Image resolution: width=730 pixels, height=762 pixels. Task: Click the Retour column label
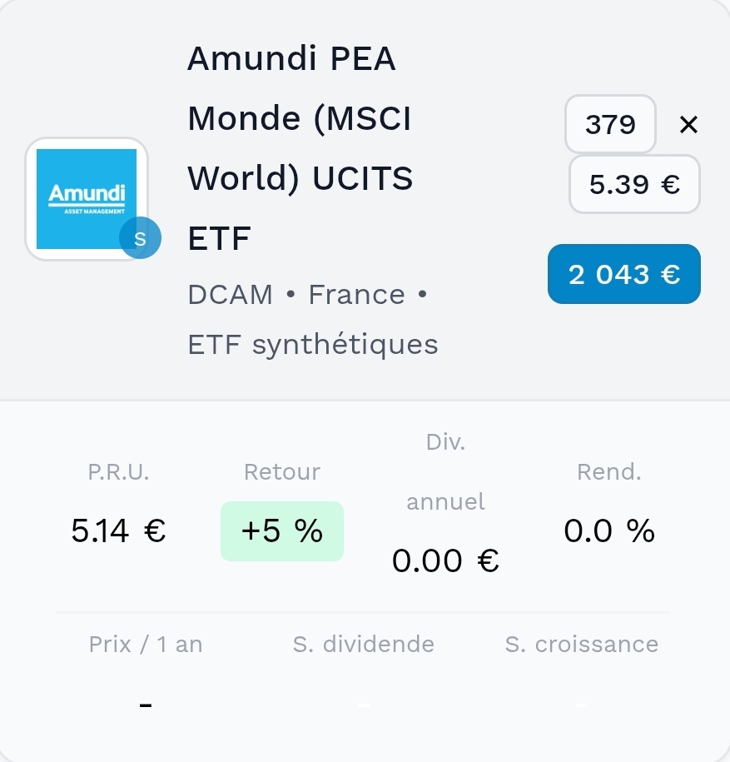(x=281, y=472)
